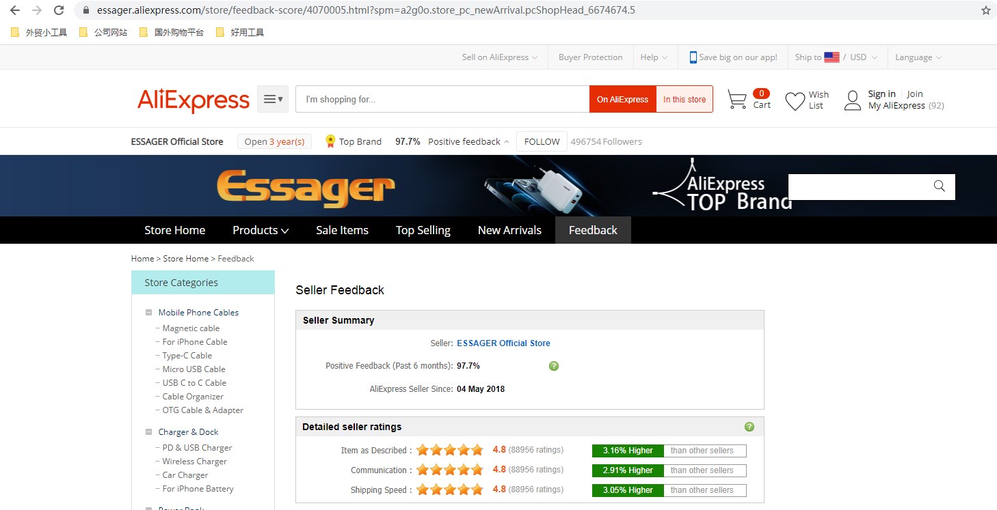Image resolution: width=997 pixels, height=510 pixels.
Task: Click the Store Home breadcrumb link
Action: [186, 259]
